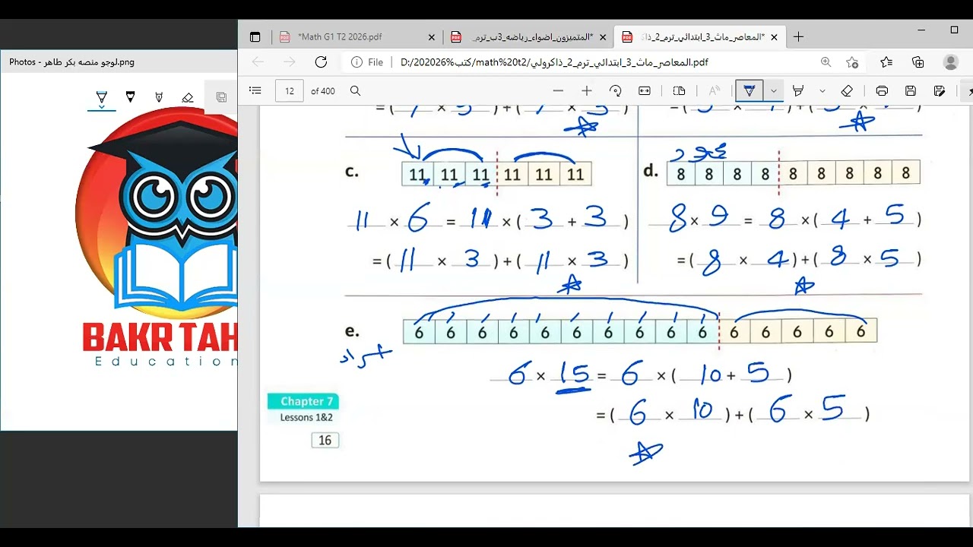Open the Collections panel

point(918,62)
